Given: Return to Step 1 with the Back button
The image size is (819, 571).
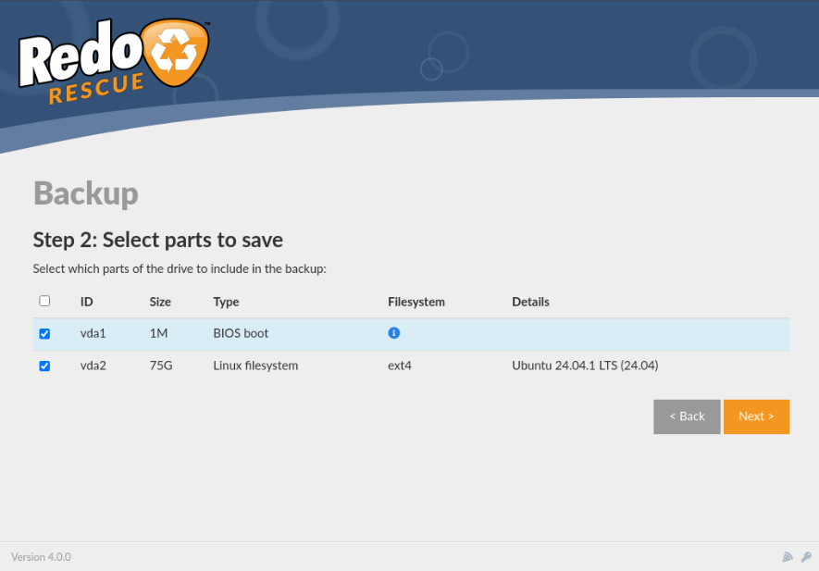Looking at the screenshot, I should coord(687,416).
